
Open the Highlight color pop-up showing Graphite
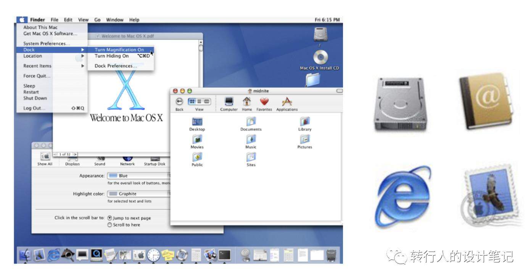point(139,194)
